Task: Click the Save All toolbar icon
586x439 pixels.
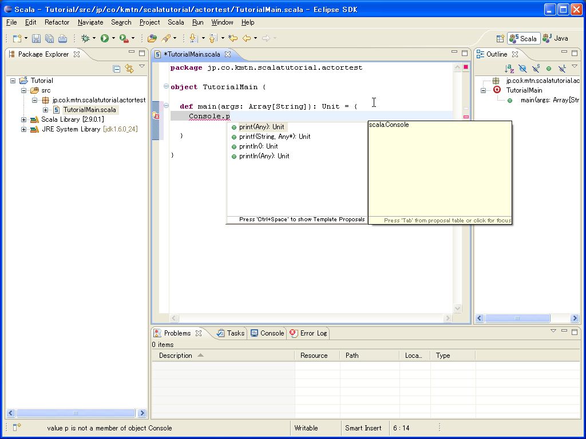Action: [x=49, y=38]
